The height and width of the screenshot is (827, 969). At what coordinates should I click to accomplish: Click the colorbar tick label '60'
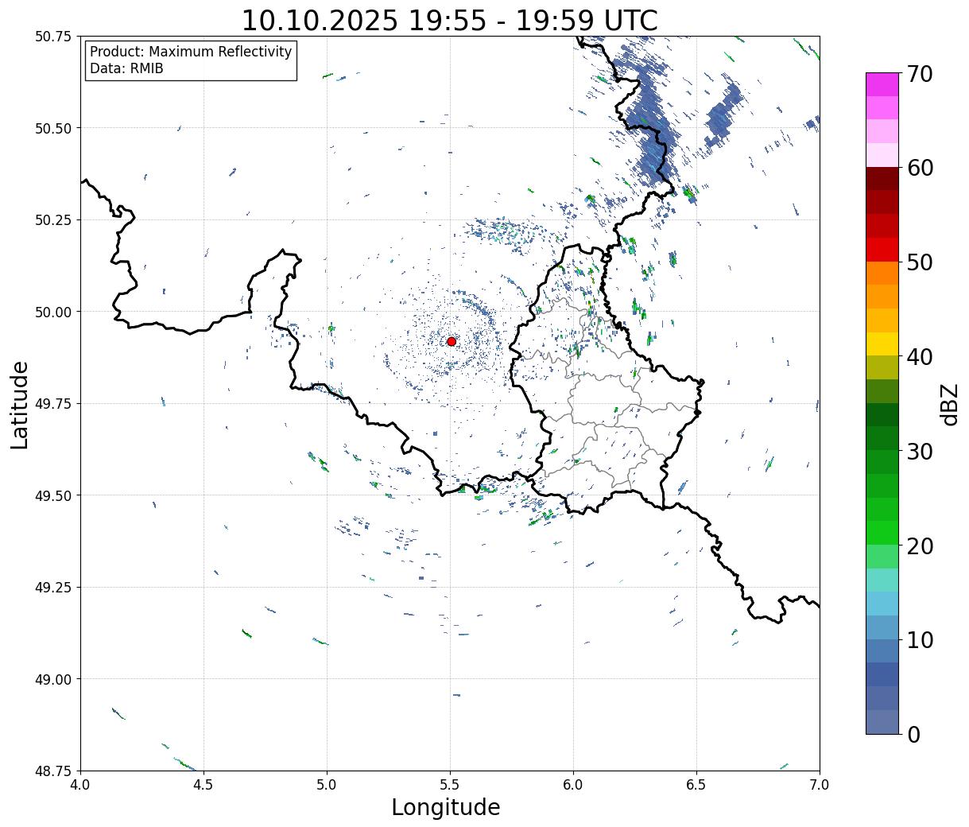[x=919, y=168]
